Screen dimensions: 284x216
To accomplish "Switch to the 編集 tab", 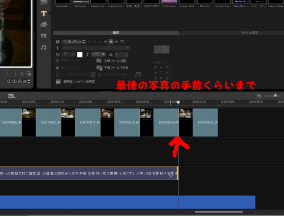I will [x=116, y=33].
